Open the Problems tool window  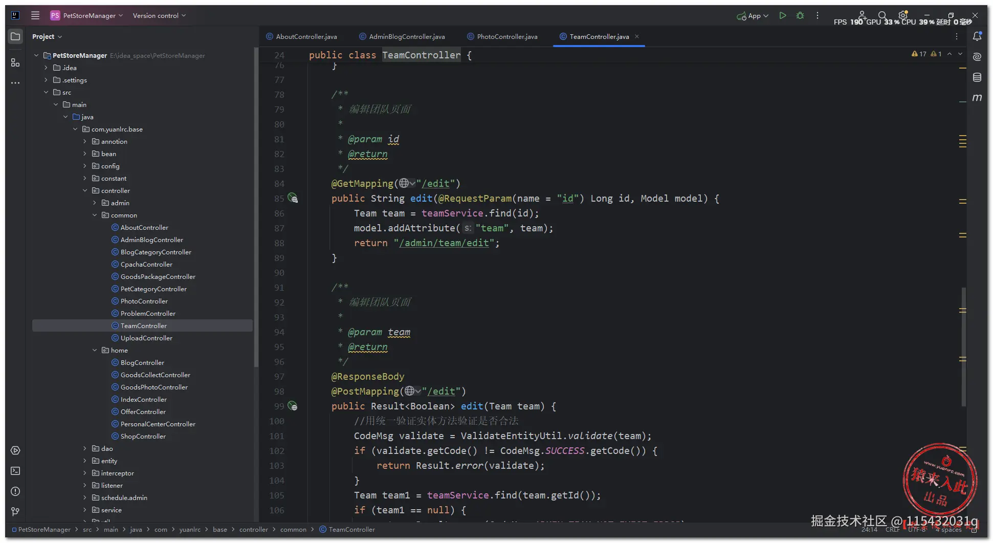[15, 491]
